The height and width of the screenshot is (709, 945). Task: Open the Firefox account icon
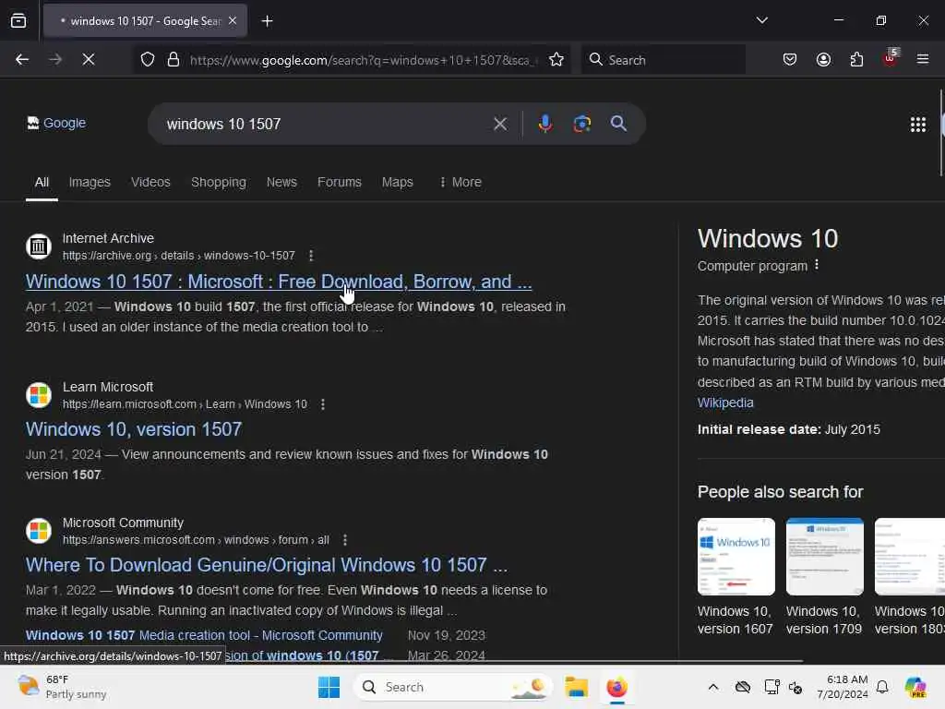coord(823,60)
